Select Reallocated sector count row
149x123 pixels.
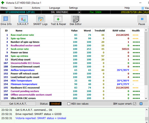72,46
